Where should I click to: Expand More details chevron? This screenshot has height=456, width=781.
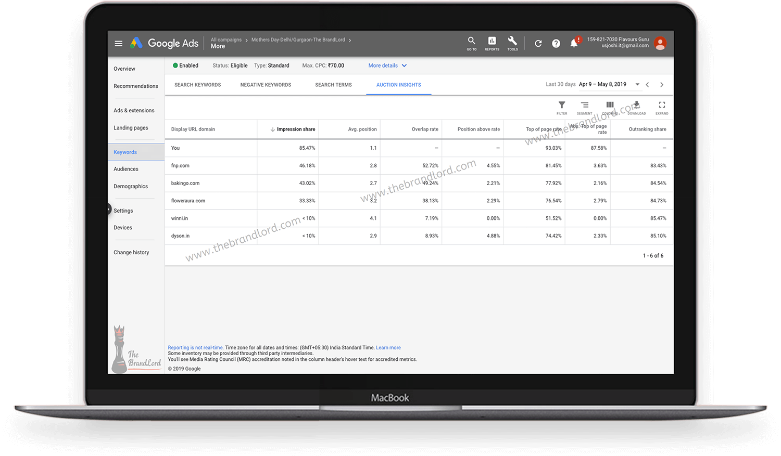tap(404, 66)
